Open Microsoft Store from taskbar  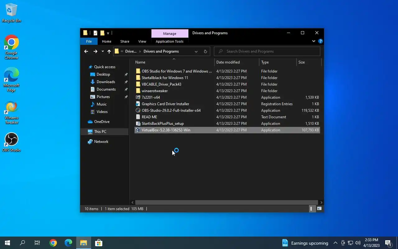[99, 243]
